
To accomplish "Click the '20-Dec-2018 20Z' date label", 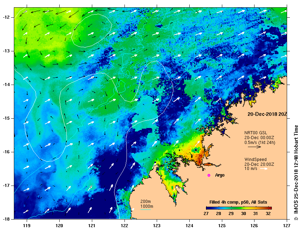I will click(x=267, y=114).
